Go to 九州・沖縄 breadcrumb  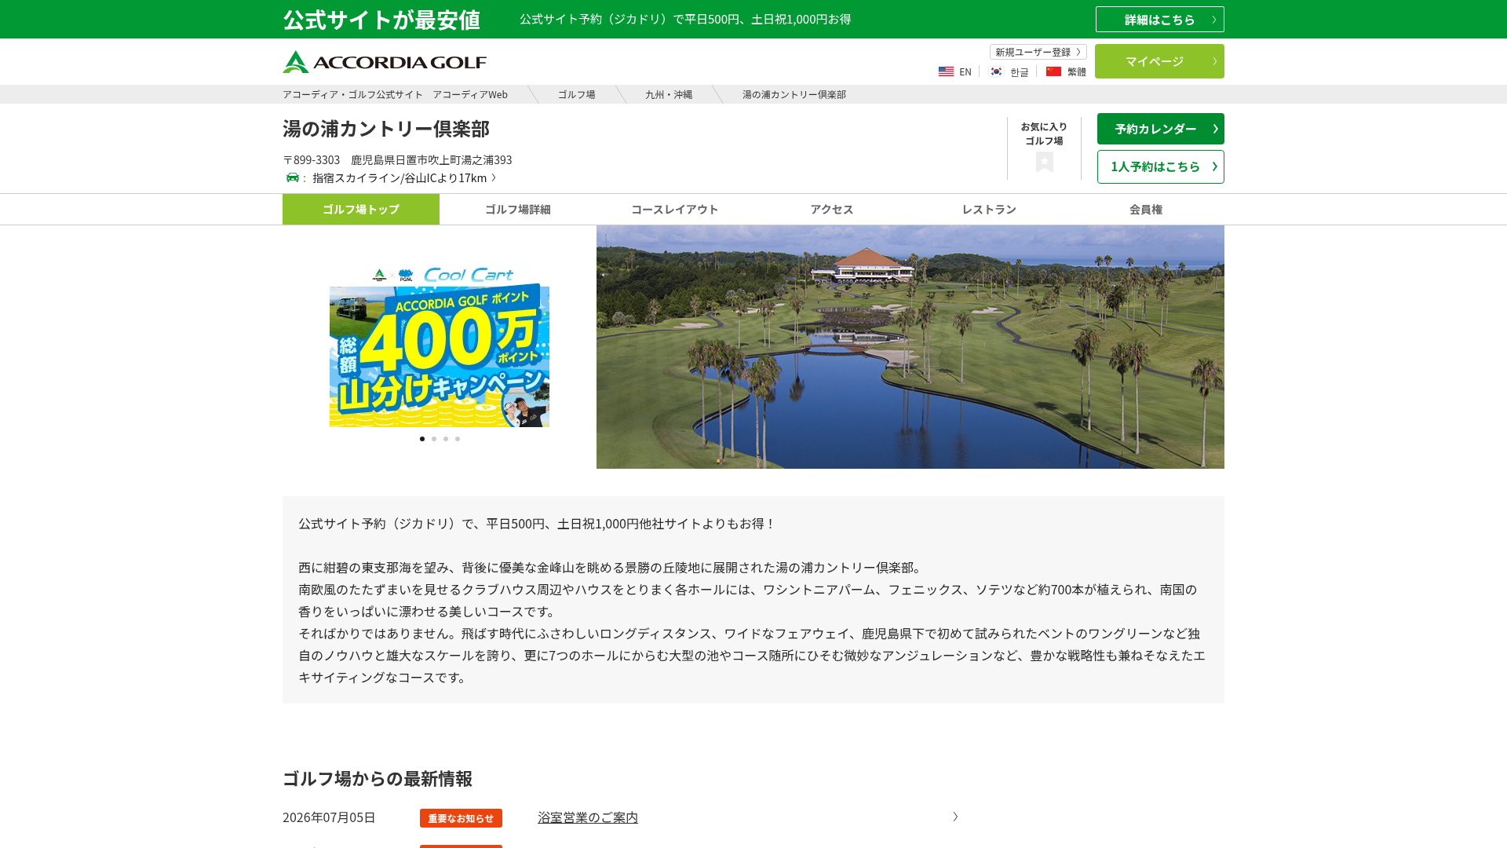pyautogui.click(x=669, y=94)
